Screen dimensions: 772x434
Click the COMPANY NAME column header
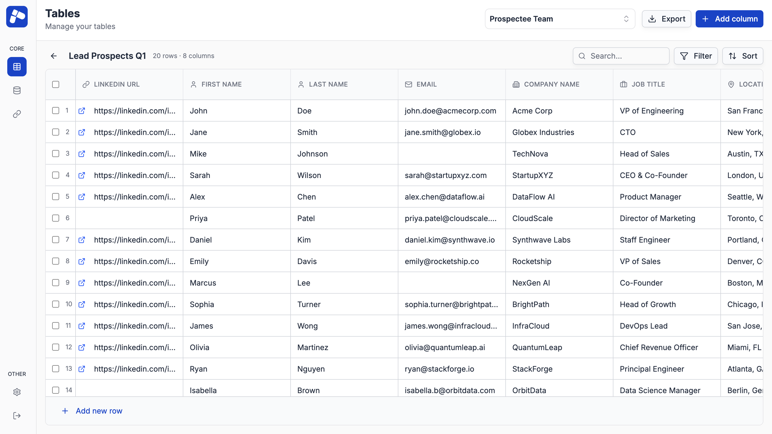pyautogui.click(x=552, y=84)
